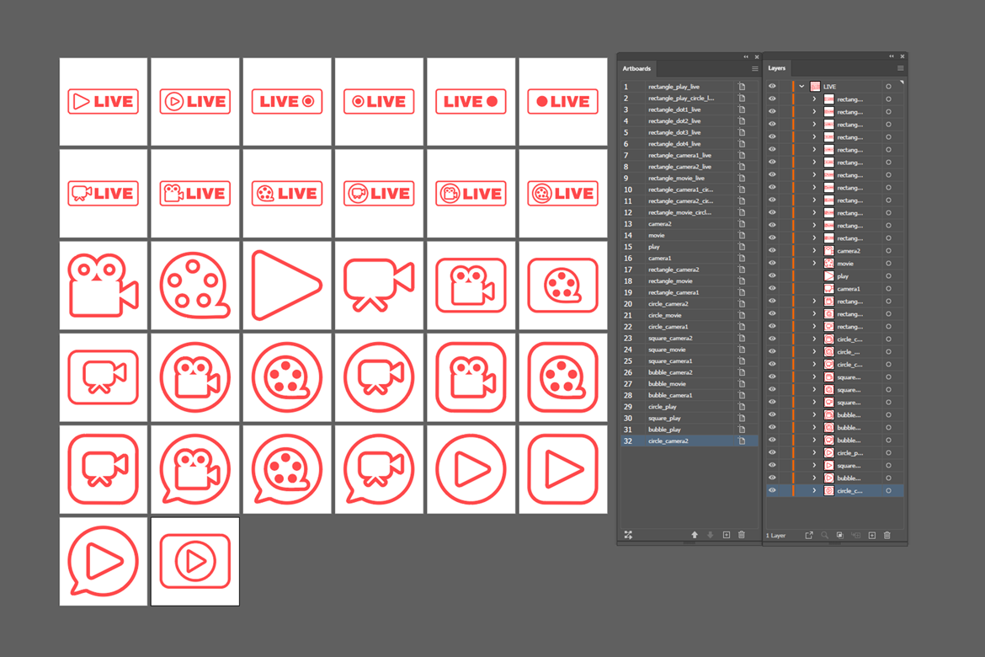Image resolution: width=985 pixels, height=657 pixels.
Task: Click the orange selection color bar of LIVE layer
Action: 793,86
